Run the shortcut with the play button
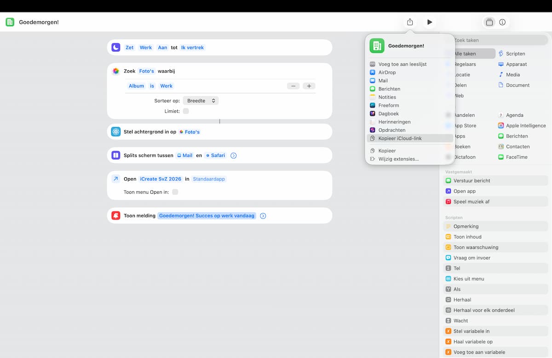The image size is (552, 358). [x=430, y=22]
